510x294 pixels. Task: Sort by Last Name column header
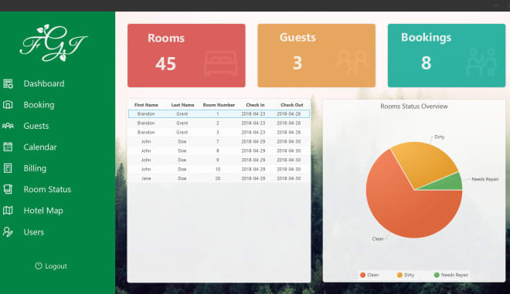182,105
